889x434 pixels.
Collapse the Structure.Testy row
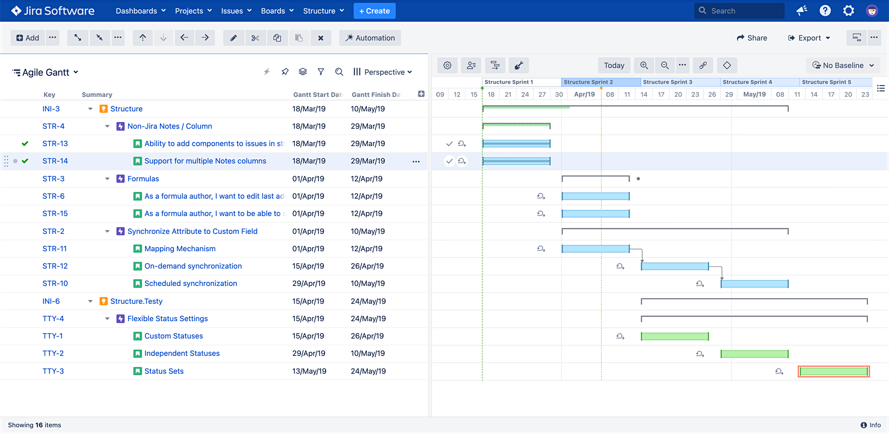(x=90, y=301)
